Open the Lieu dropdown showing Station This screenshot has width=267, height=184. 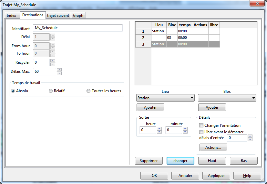click(165, 98)
